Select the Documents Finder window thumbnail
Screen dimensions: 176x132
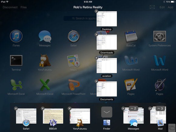[x=107, y=89]
